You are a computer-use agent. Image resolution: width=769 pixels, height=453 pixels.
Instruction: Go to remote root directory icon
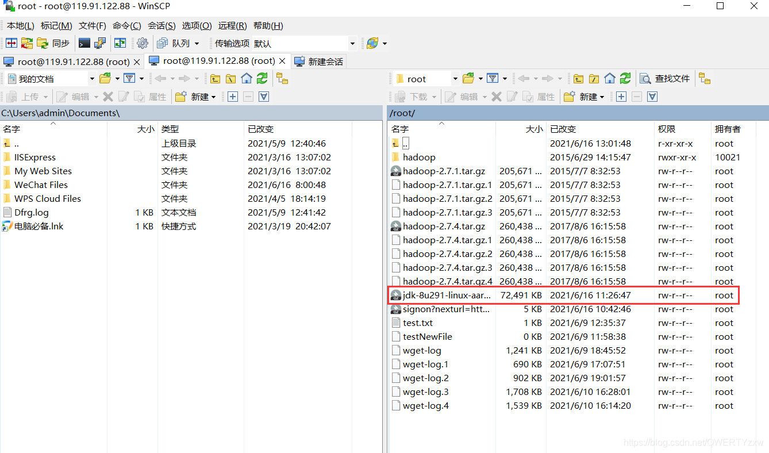click(594, 79)
